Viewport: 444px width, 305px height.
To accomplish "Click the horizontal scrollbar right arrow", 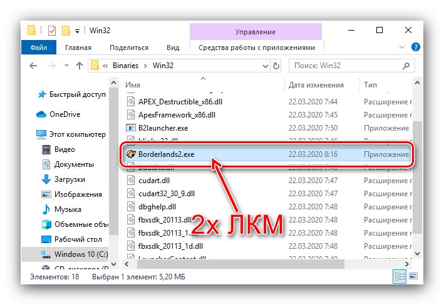I will click(x=407, y=264).
